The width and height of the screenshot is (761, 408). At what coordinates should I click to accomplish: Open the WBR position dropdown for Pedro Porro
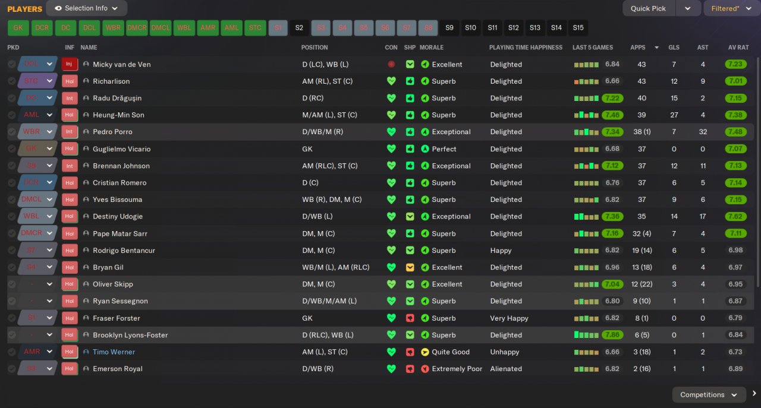tap(50, 132)
